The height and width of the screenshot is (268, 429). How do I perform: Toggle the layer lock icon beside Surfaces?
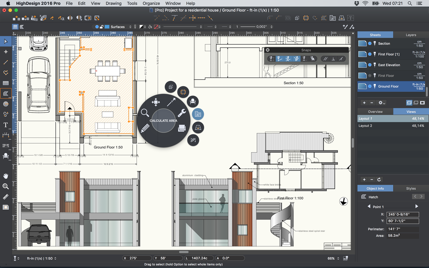(x=102, y=27)
